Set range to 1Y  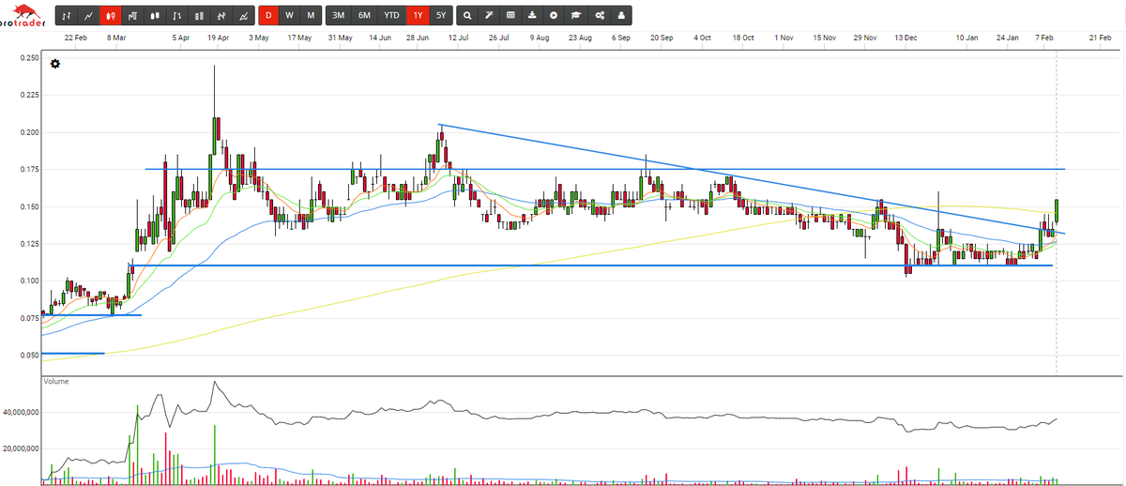(418, 16)
